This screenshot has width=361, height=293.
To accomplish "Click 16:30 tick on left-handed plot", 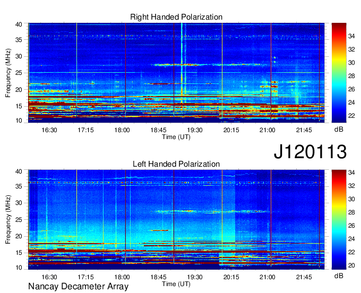I will point(49,277).
